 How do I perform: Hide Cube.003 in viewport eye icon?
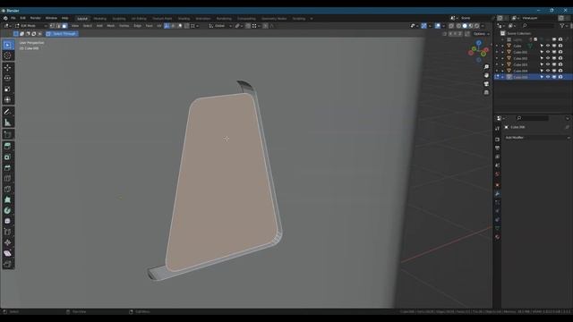[548, 64]
